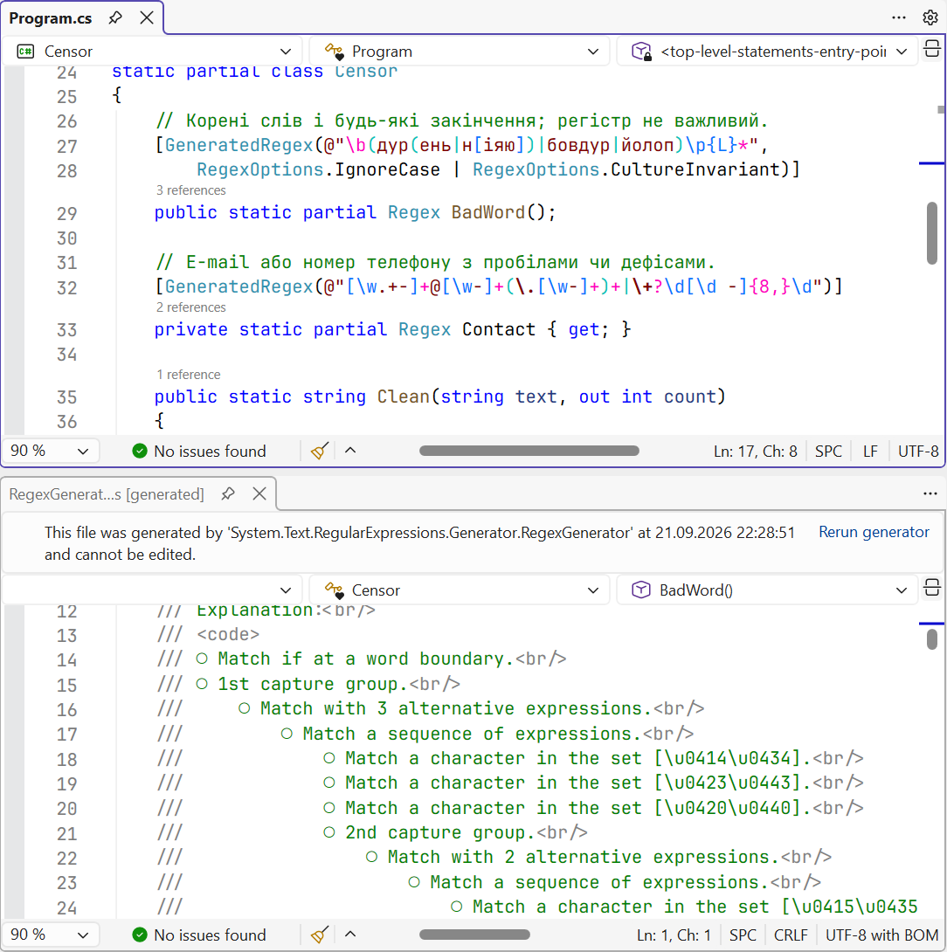Click green checkmark icon in upper status bar
Screen dimensions: 947x952
140,451
